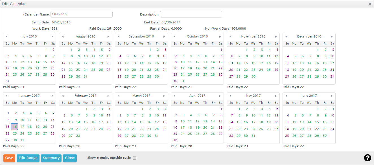Go to next month from July 2016

[52, 37]
